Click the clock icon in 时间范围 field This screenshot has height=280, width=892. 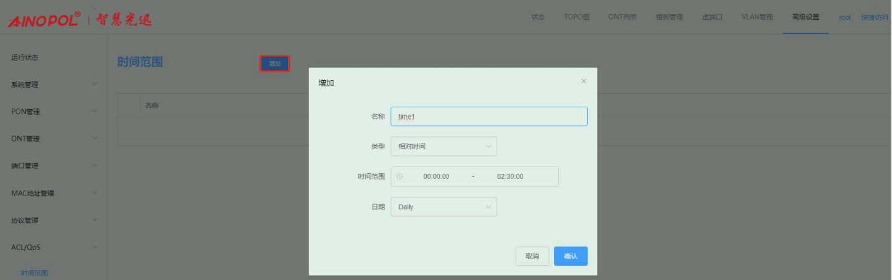[x=400, y=176]
